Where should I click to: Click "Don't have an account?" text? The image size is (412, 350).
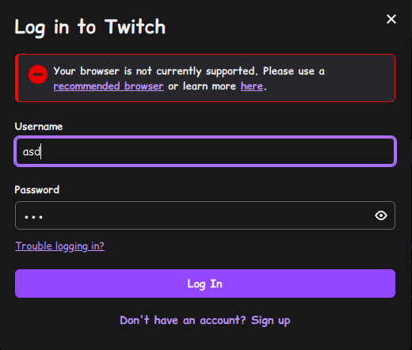point(183,321)
